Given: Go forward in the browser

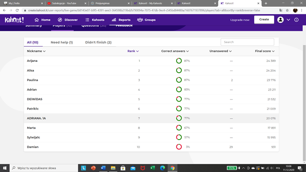Looking at the screenshot, I should (x=11, y=10).
